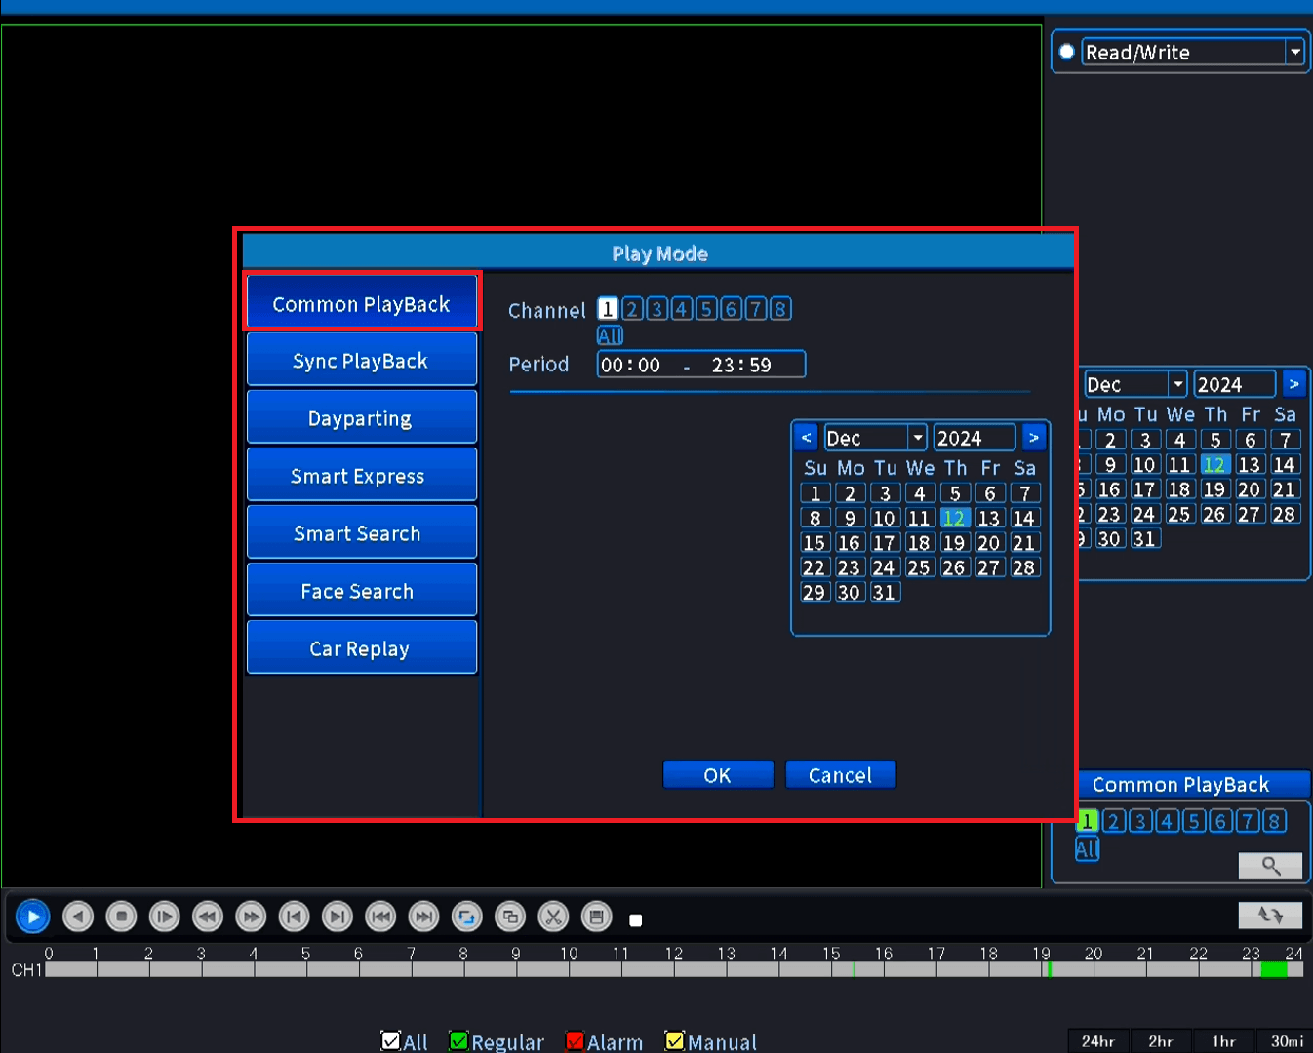Image resolution: width=1313 pixels, height=1053 pixels.
Task: Toggle repeat loop playback icon
Action: point(466,916)
